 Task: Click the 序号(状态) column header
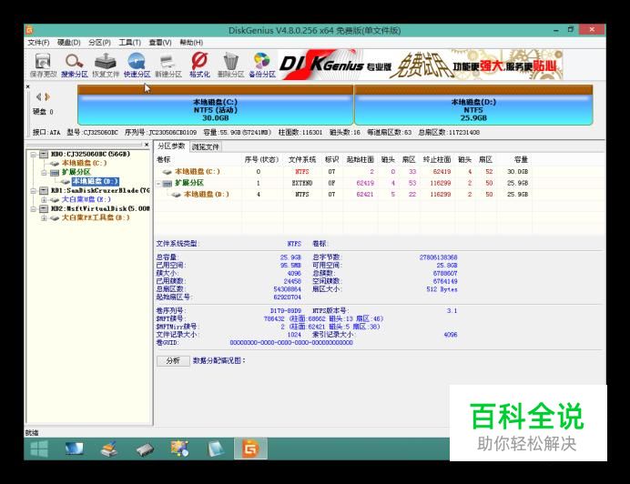click(x=261, y=160)
